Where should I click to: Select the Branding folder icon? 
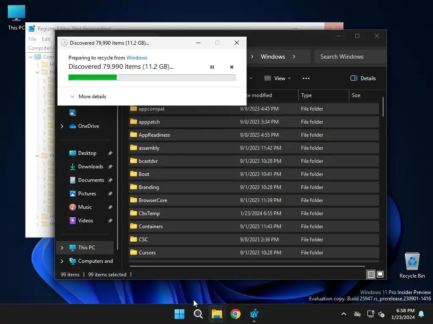tap(134, 187)
